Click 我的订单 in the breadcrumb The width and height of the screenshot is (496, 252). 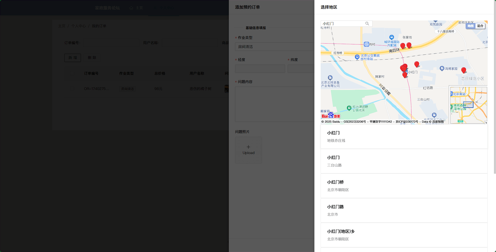99,26
